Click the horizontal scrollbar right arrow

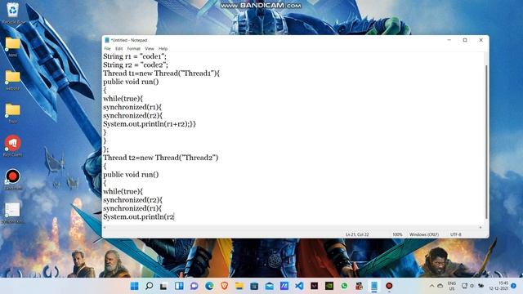pos(481,227)
